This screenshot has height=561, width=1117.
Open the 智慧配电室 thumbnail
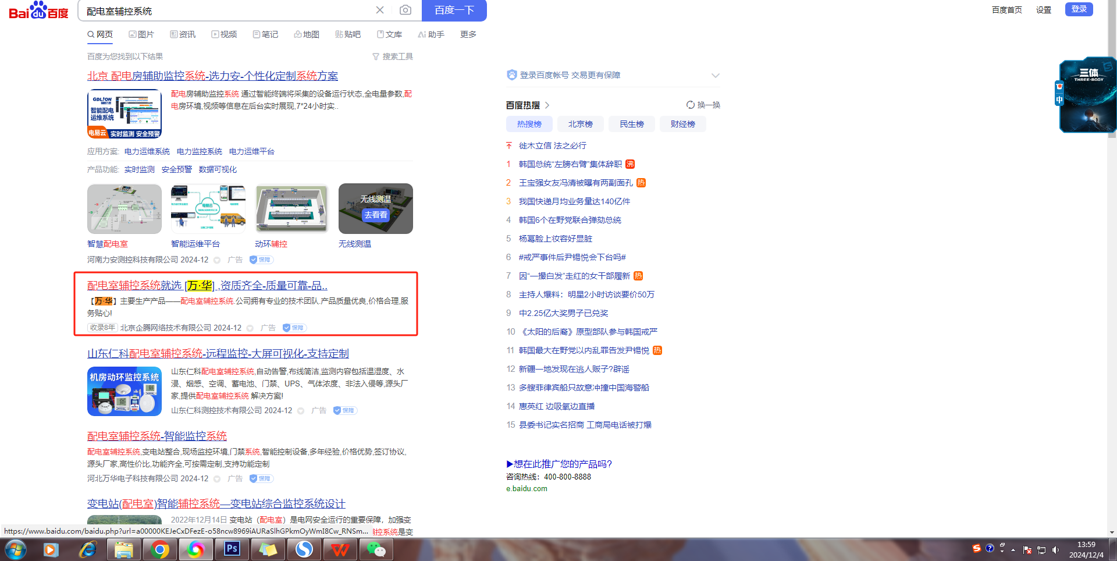pyautogui.click(x=124, y=209)
